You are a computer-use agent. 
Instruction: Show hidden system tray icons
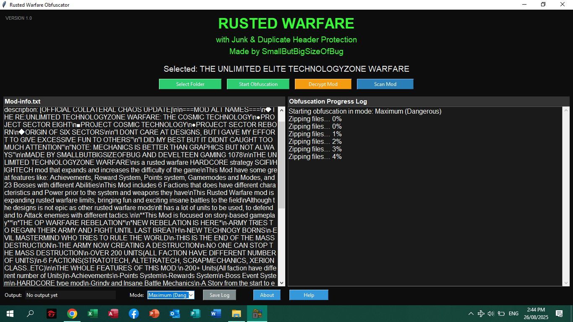coord(471,314)
